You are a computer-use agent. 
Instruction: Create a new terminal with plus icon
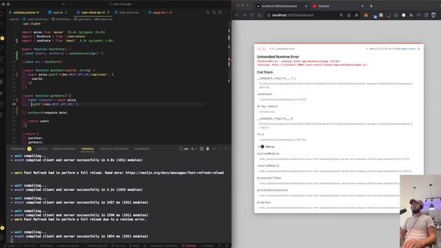[192, 149]
